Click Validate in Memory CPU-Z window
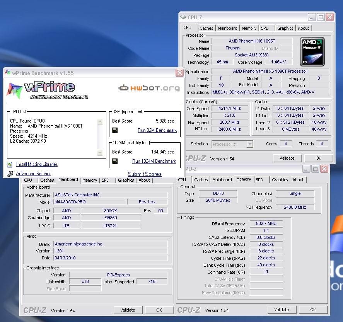This screenshot has width=343, height=322. pos(282,310)
